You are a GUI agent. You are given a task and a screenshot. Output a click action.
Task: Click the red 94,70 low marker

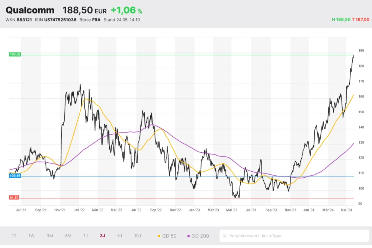point(14,198)
